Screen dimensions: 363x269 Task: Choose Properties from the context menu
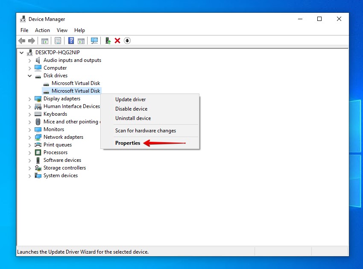click(128, 143)
